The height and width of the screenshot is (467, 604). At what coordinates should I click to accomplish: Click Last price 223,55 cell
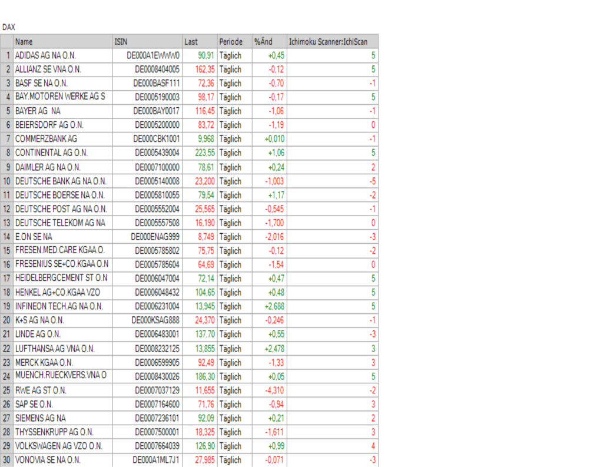(x=200, y=153)
